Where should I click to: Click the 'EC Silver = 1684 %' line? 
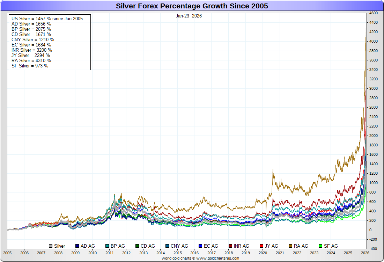[x=31, y=45]
